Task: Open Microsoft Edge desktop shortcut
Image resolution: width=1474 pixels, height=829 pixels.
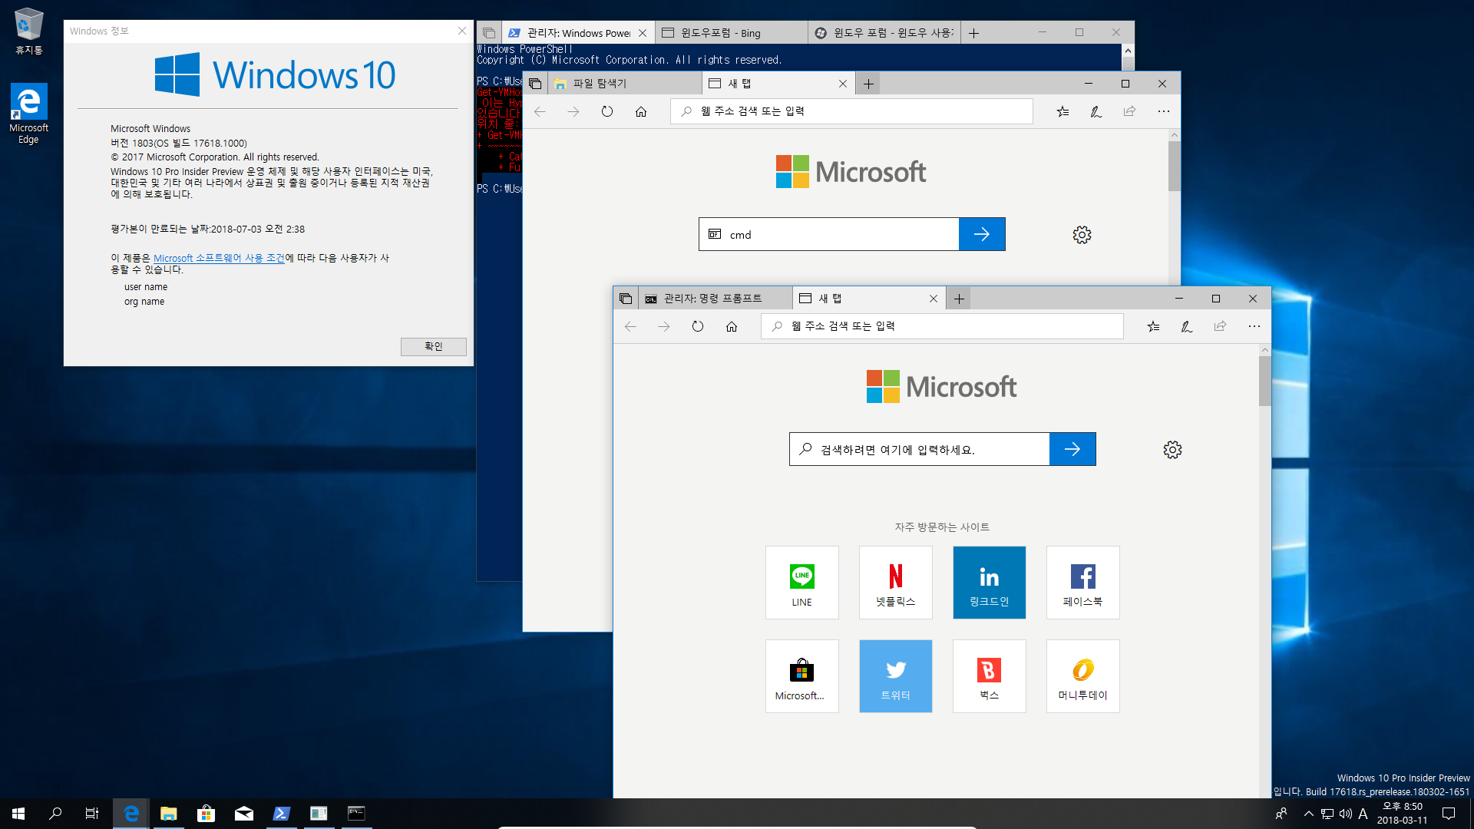Action: [28, 114]
